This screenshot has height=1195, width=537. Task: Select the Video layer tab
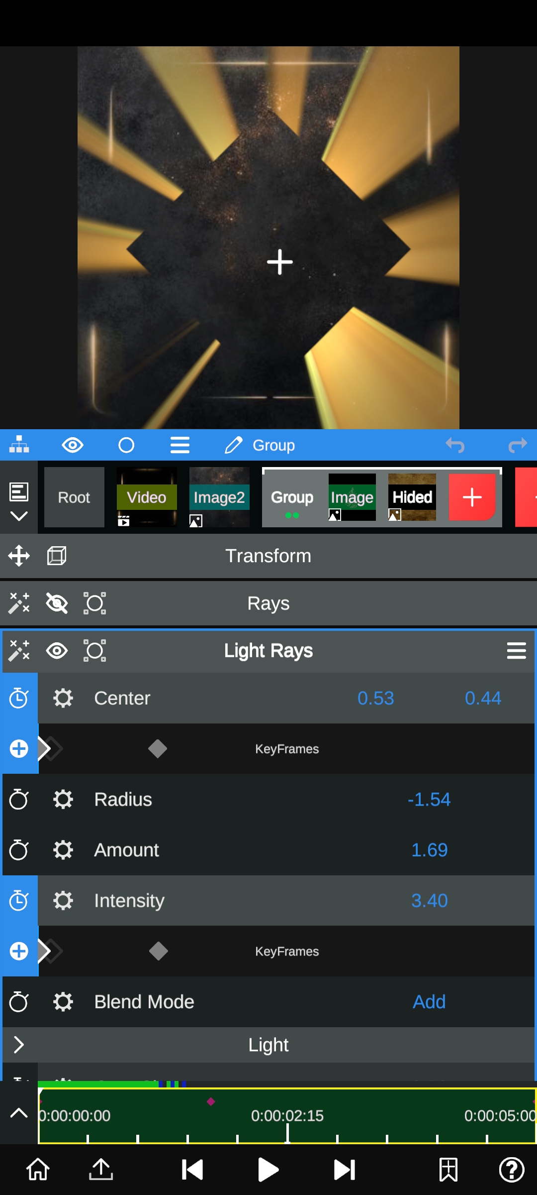click(147, 497)
